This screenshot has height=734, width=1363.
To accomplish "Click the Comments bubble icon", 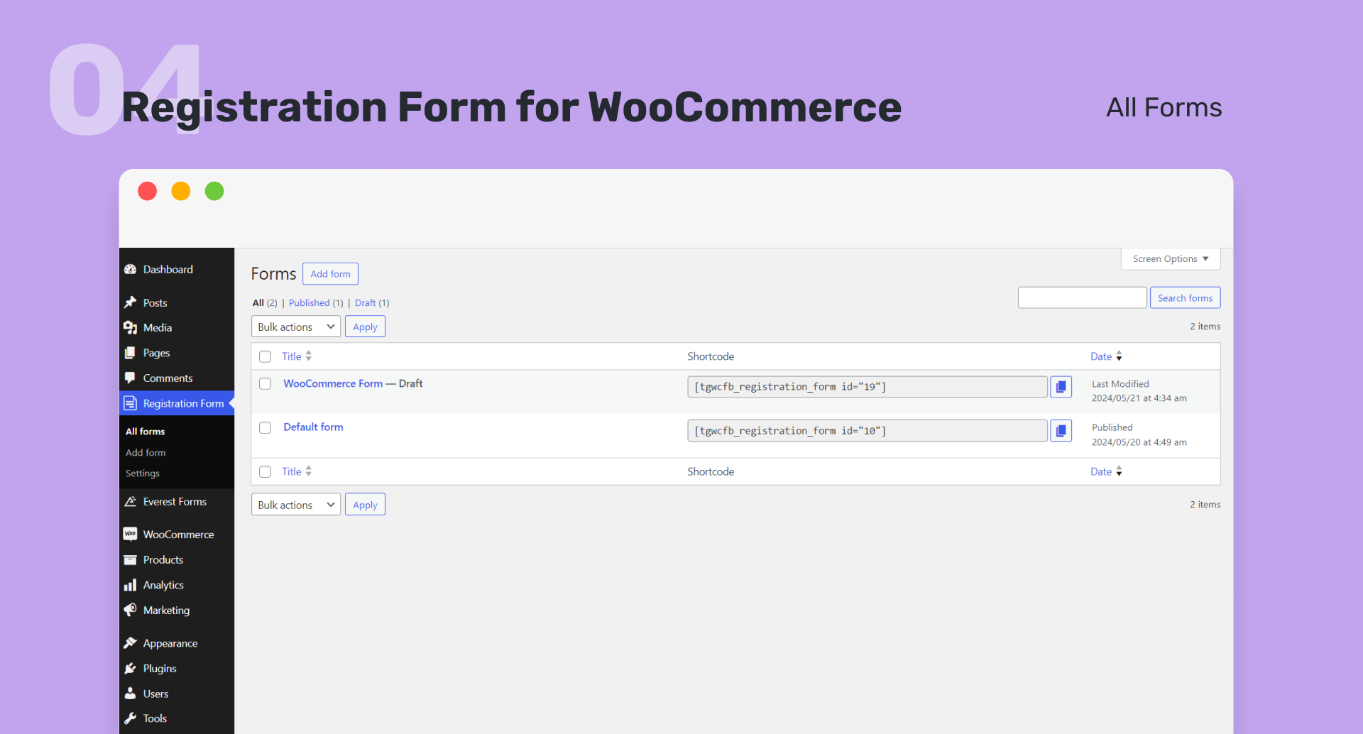I will tap(131, 378).
